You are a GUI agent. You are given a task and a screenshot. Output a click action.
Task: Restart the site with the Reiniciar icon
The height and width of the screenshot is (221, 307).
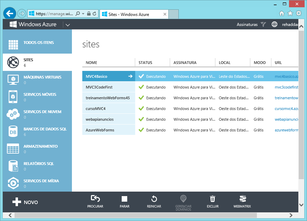154,199
